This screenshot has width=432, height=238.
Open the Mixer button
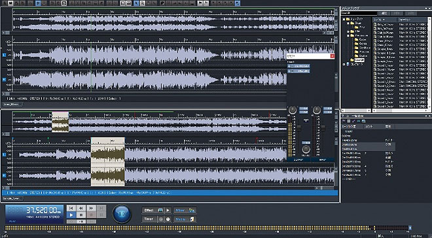point(185,211)
